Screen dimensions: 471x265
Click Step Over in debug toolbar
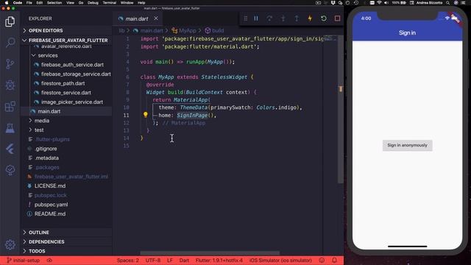point(269,18)
